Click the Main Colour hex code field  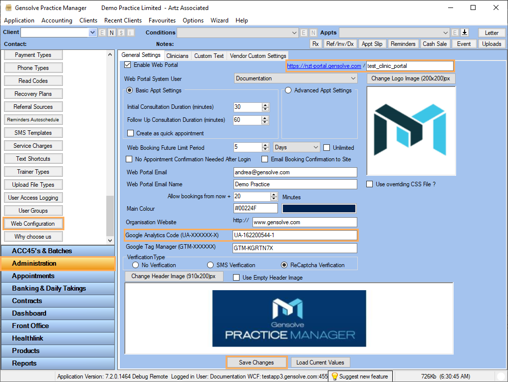[255, 208]
